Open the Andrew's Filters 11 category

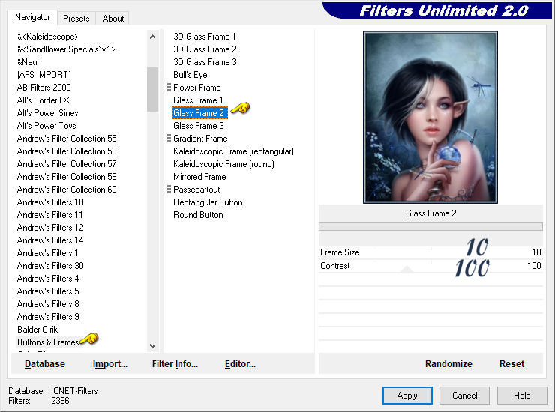point(50,215)
